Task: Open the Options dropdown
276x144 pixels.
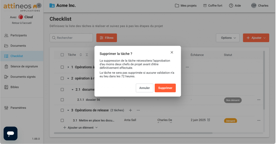Action: (227, 38)
